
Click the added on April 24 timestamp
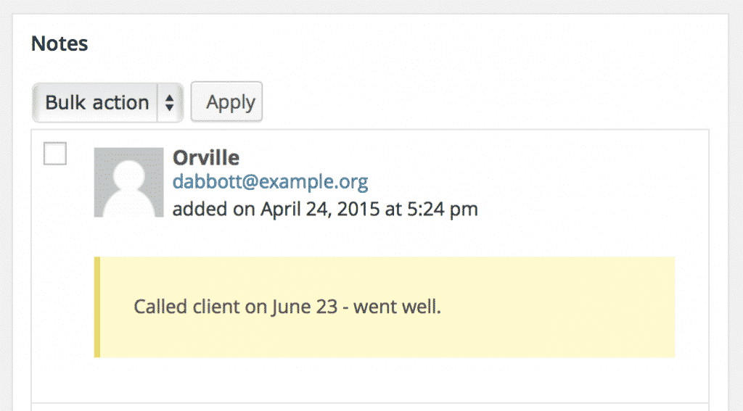tap(325, 209)
